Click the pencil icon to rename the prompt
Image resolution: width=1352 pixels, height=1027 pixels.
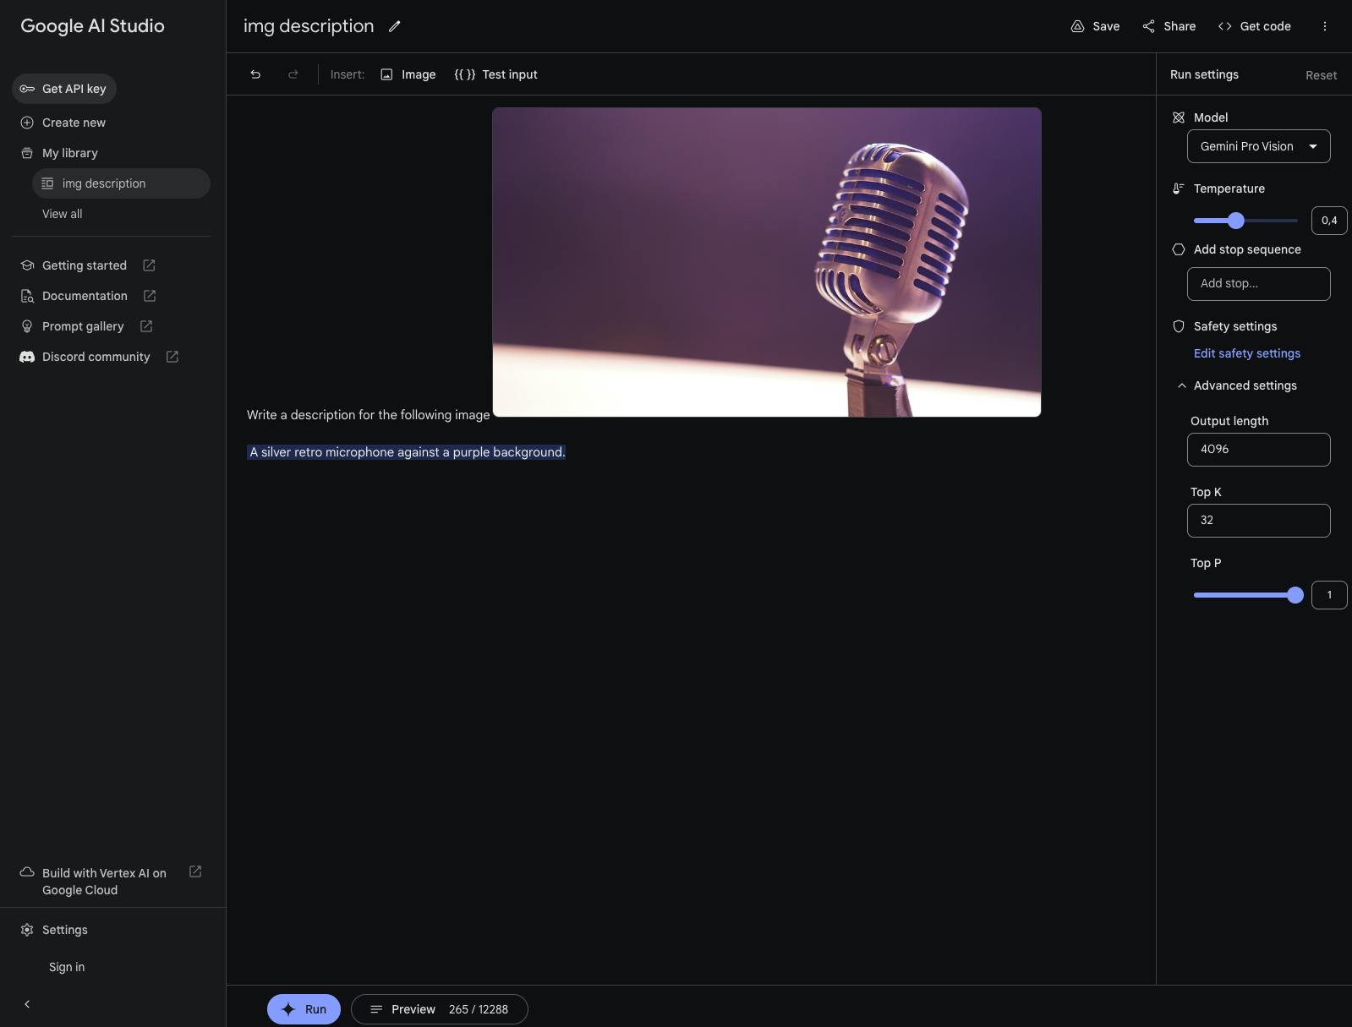click(x=394, y=26)
